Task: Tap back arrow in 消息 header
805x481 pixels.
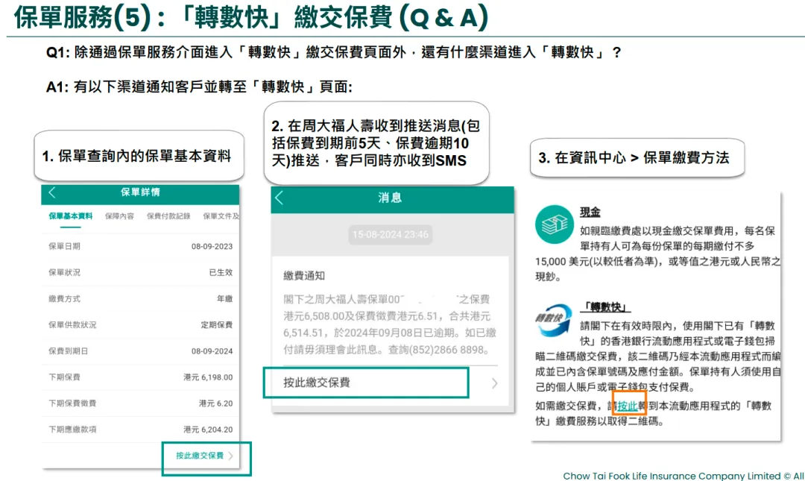Action: tap(280, 198)
